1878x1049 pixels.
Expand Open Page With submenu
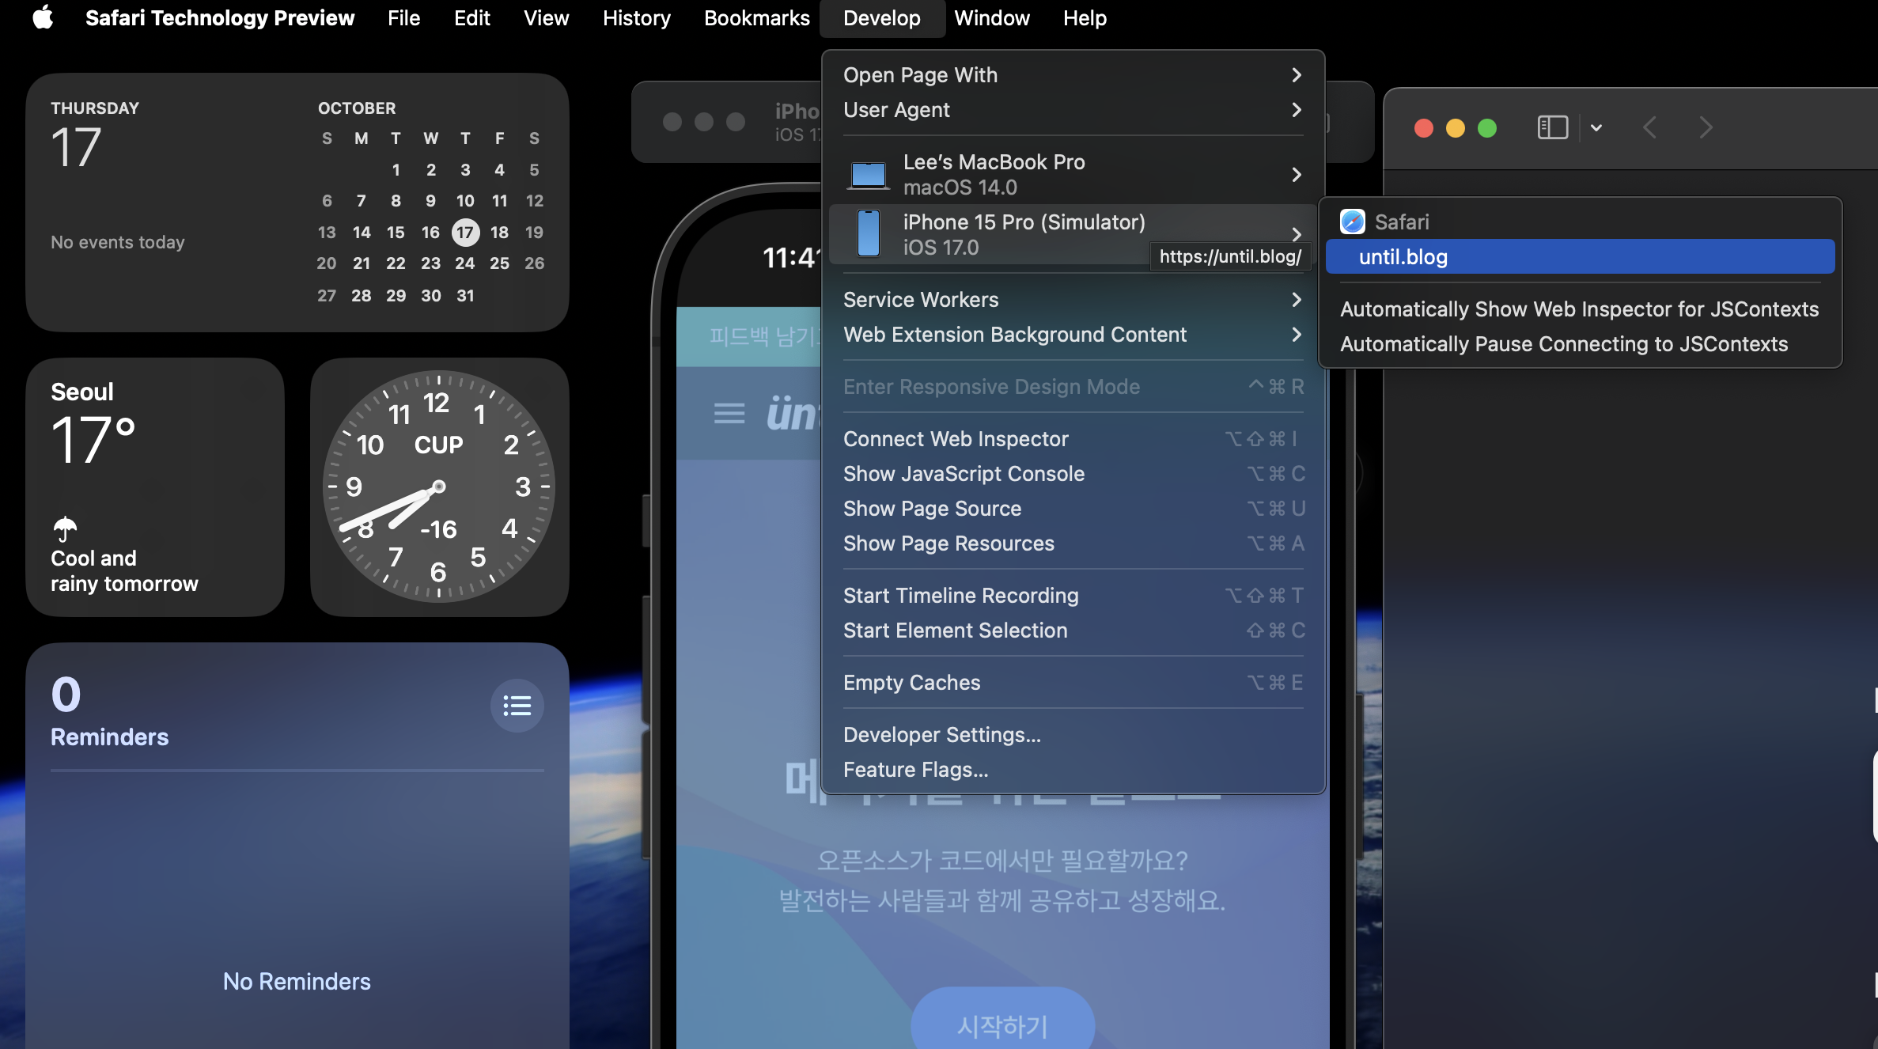(x=1073, y=75)
